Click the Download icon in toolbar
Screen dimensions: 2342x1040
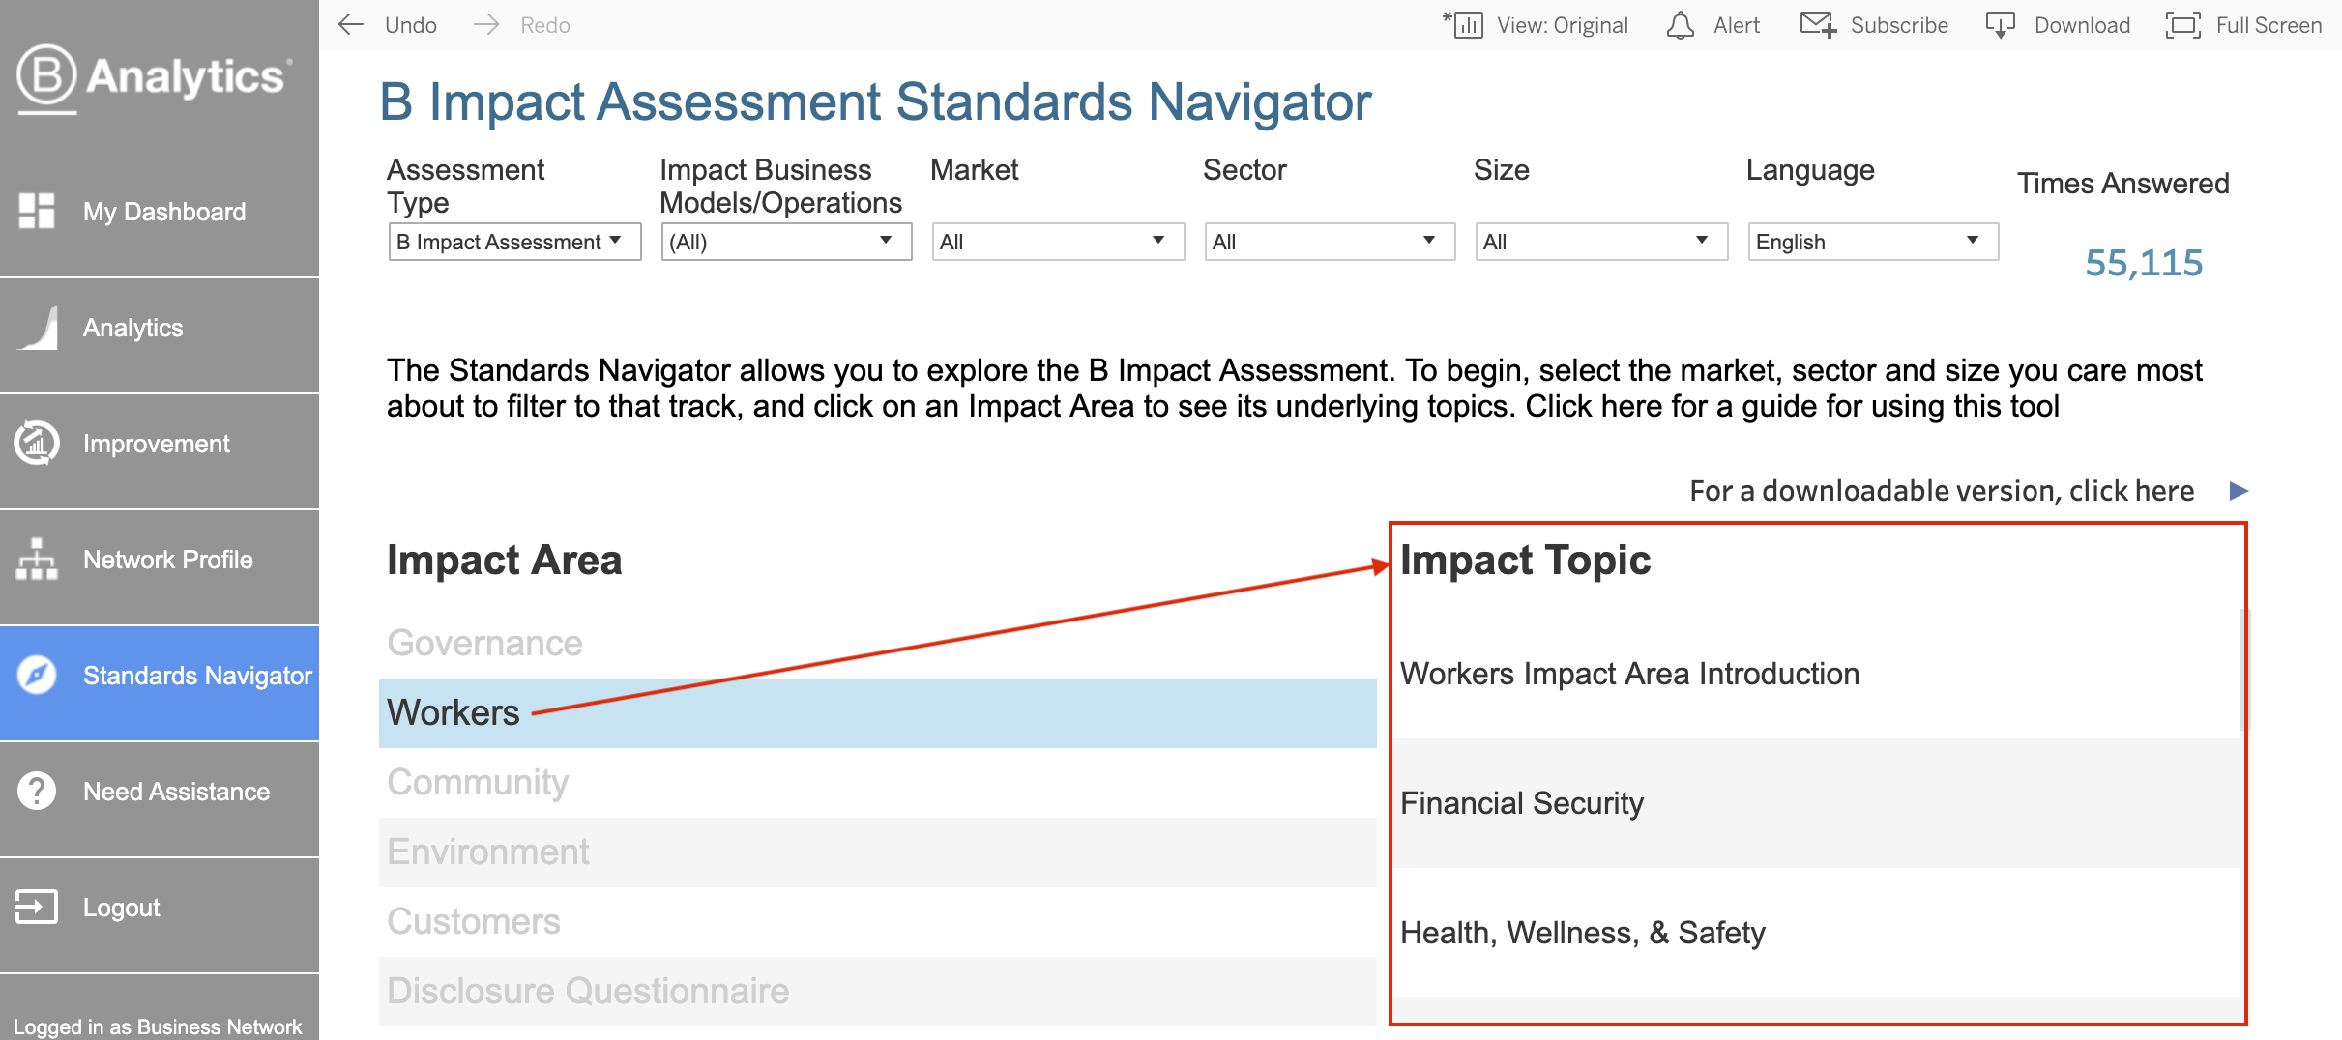[2000, 25]
